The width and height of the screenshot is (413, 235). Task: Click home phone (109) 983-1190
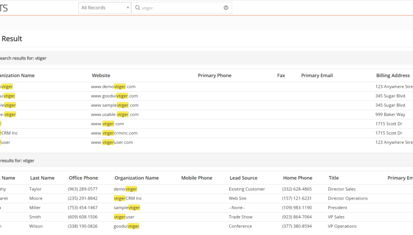click(x=297, y=208)
